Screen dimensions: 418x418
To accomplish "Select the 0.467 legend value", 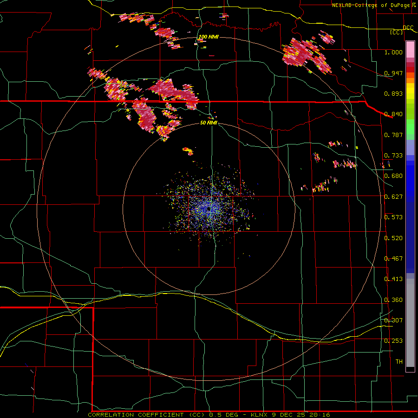I will [393, 258].
